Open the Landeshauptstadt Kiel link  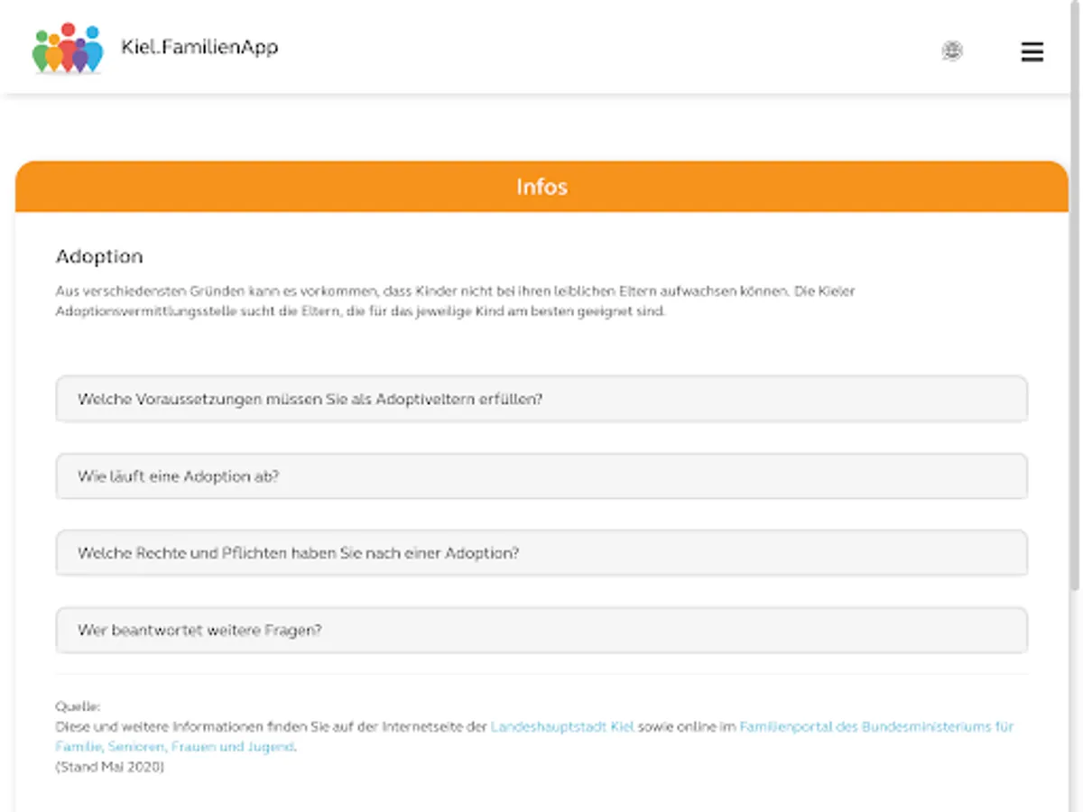click(x=562, y=726)
